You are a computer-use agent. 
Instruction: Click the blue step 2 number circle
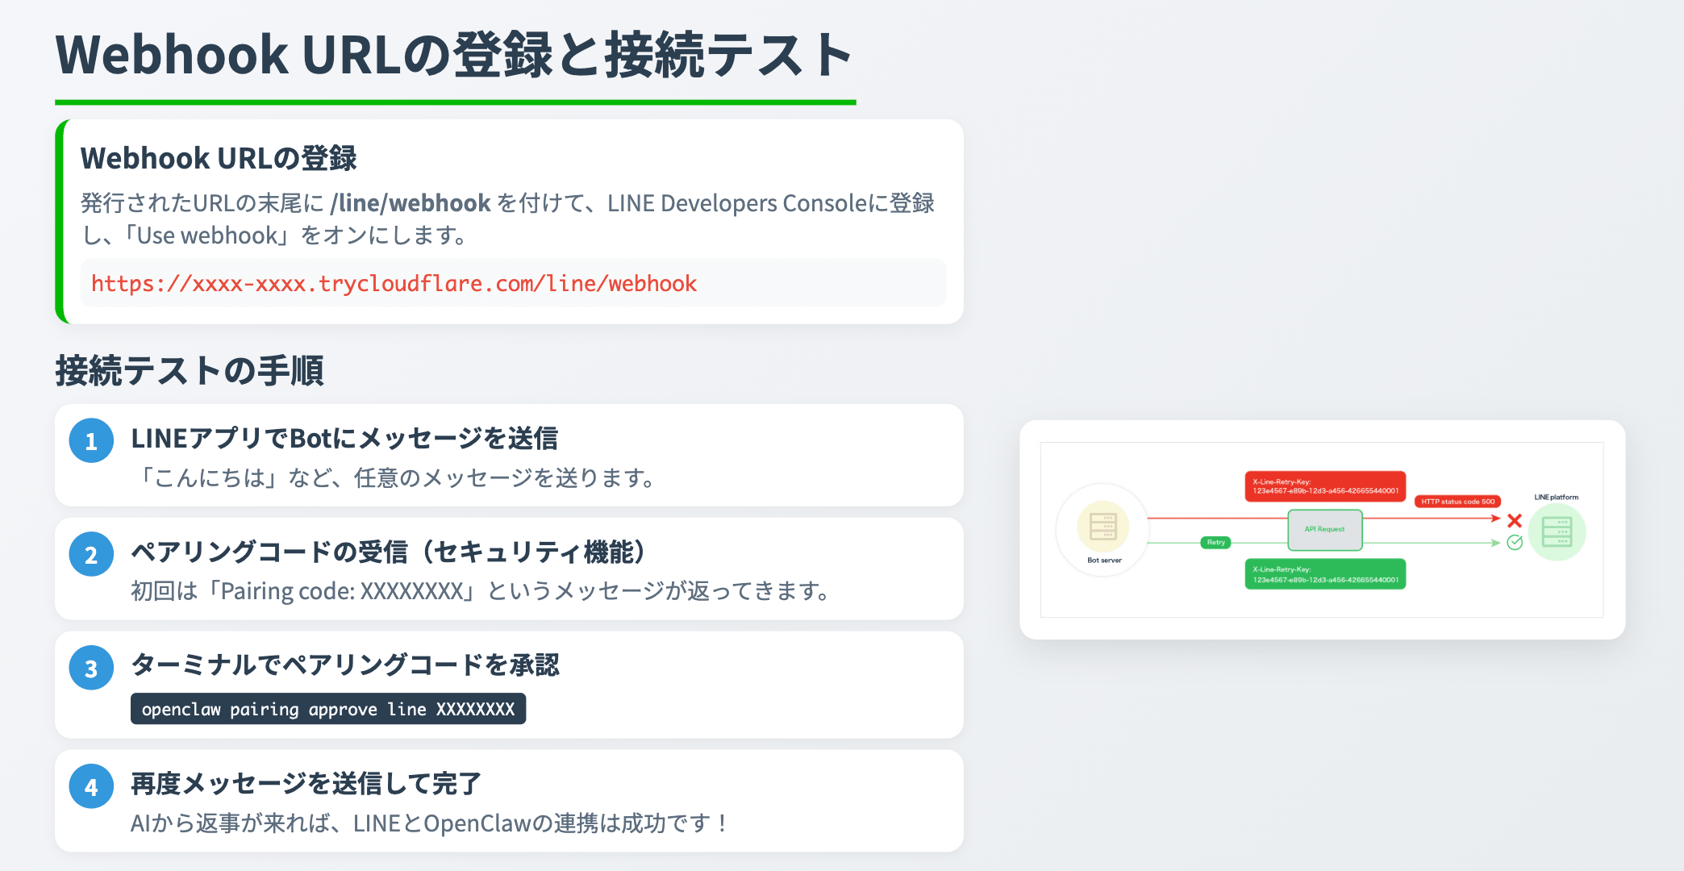coord(91,555)
